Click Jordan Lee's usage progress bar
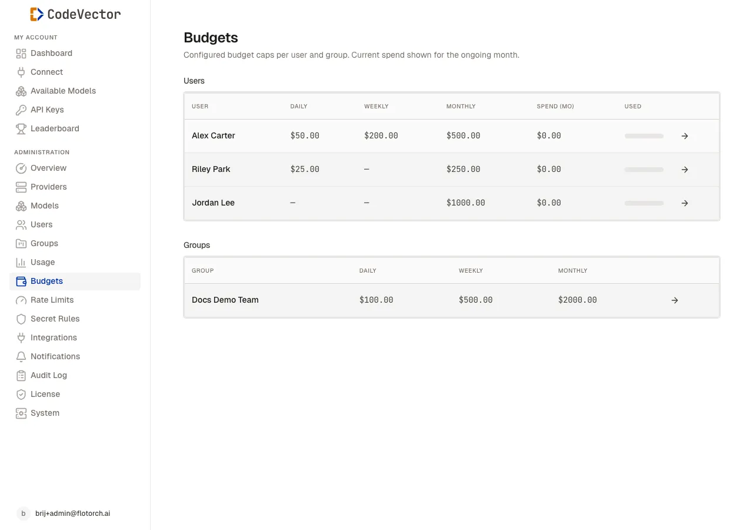753x530 pixels. click(644, 203)
